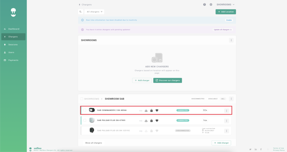
Task: Click the SAB Pulsar Plus SN 47905 thumbnail
Action: coord(92,120)
